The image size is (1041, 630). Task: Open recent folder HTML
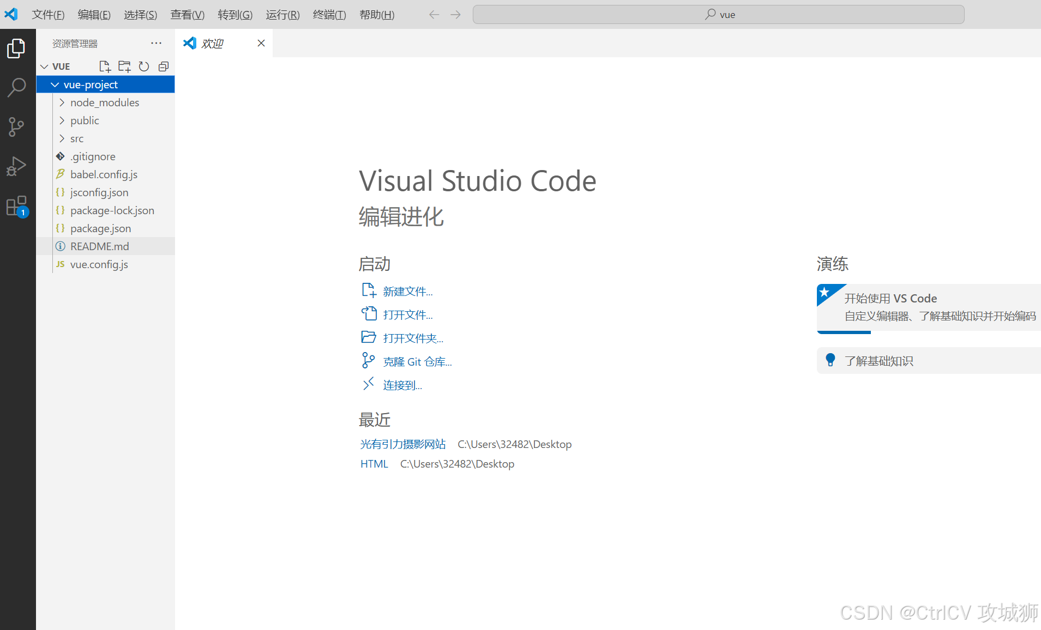point(374,464)
